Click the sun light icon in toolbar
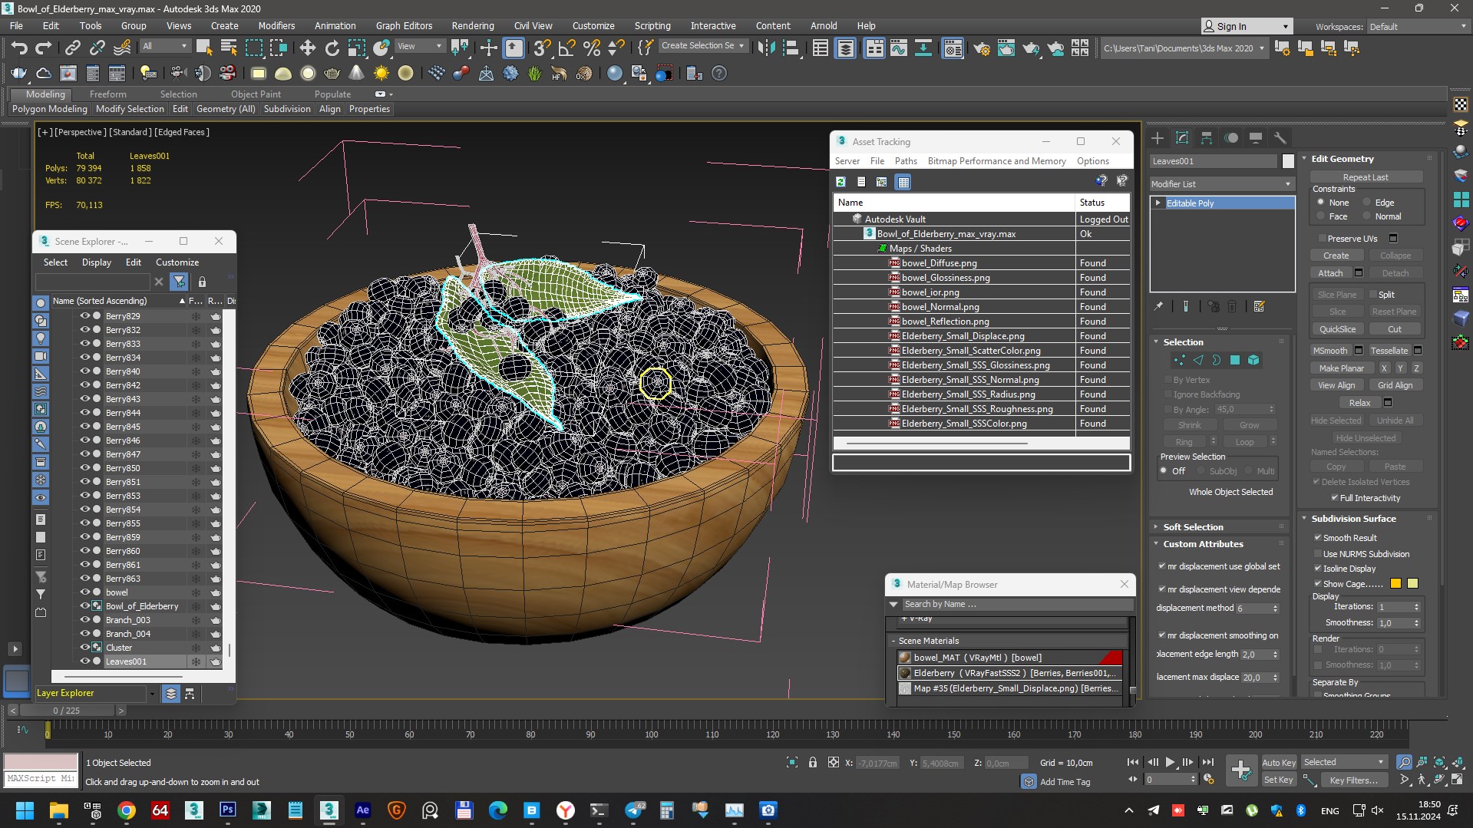This screenshot has height=828, width=1473. coord(381,74)
